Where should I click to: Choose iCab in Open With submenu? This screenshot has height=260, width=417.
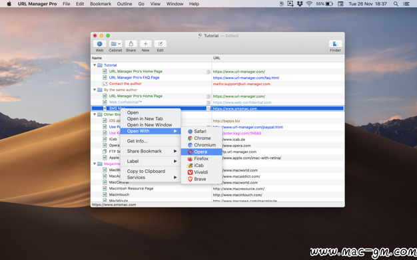point(201,165)
